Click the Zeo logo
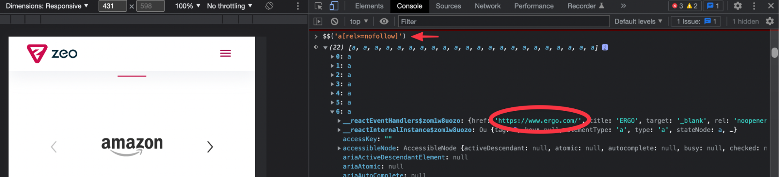The width and height of the screenshot is (779, 177). point(52,53)
